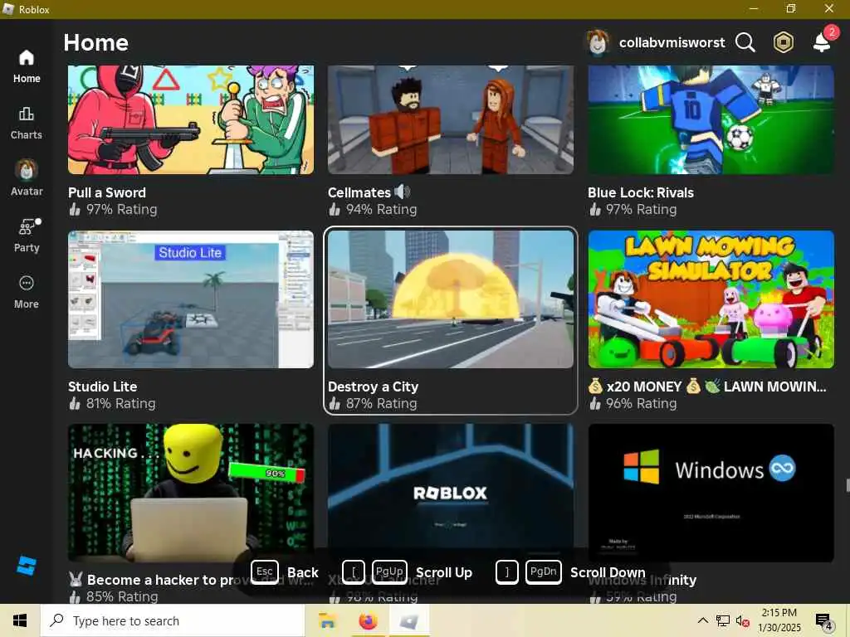Click the 94% Rating under Cellmates
The width and height of the screenshot is (850, 637).
(373, 210)
